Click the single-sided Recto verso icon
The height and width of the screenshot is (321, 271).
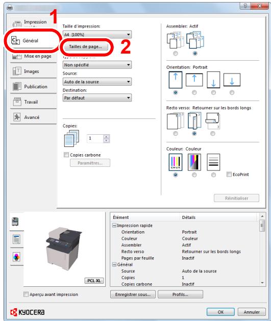(176, 121)
